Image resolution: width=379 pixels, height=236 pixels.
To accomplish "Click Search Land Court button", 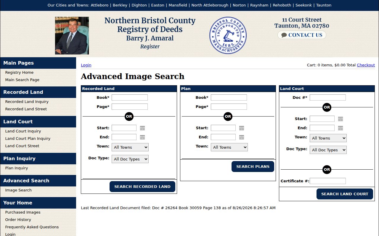I will (345, 194).
